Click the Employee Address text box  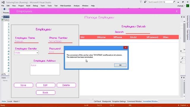coord(45,69)
